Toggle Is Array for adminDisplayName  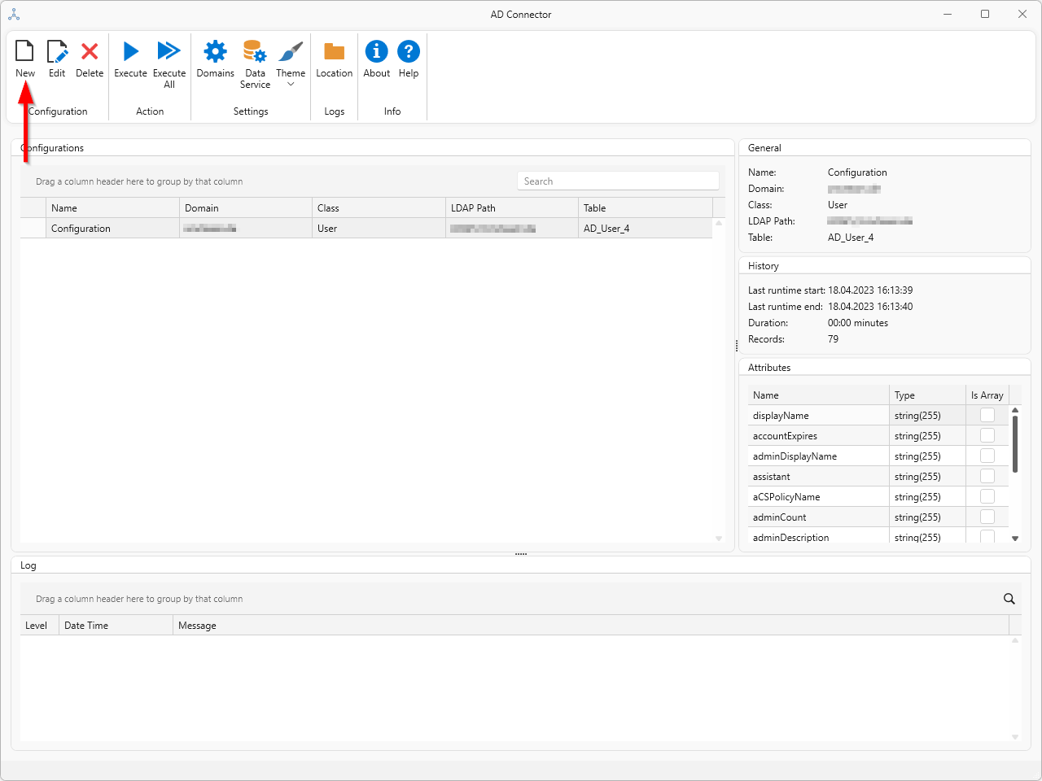[x=987, y=456]
